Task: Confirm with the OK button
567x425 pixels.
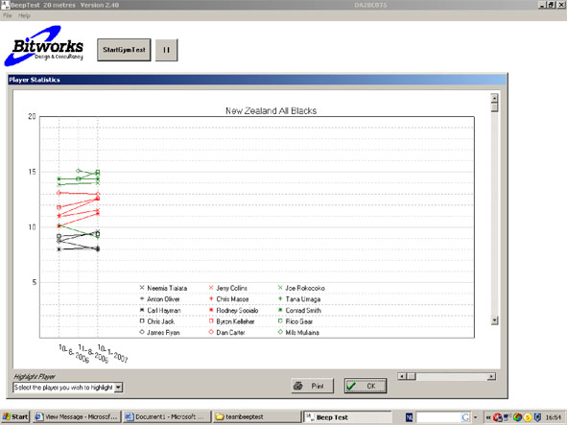Action: pyautogui.click(x=366, y=386)
